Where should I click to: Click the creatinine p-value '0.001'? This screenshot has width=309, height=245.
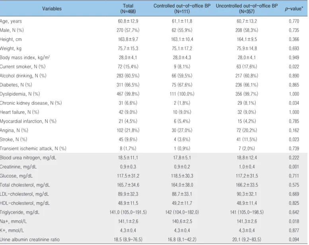[x=294, y=167]
